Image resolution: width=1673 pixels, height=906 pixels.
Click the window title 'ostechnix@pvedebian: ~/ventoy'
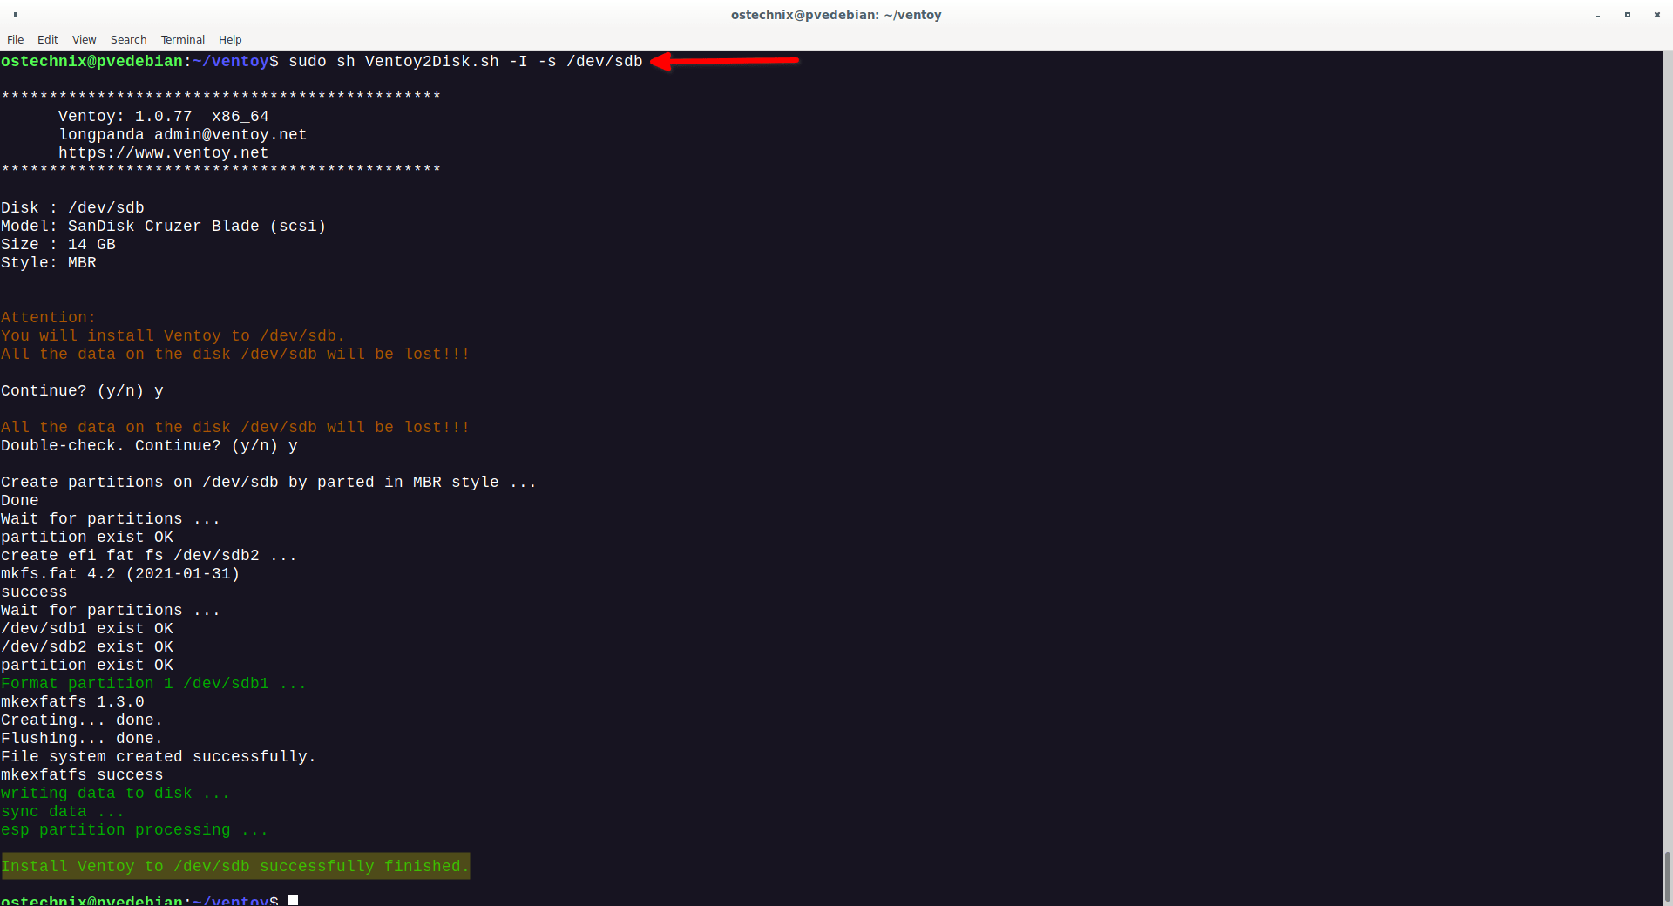click(x=836, y=15)
